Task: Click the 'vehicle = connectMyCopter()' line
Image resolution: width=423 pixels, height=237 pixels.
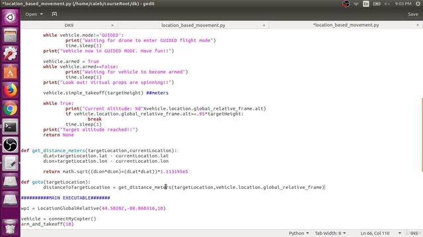Action: pos(59,219)
